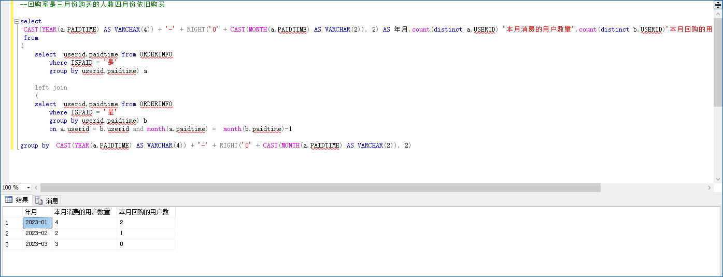Select the cell 2023-03
The width and height of the screenshot is (723, 277).
(x=37, y=244)
